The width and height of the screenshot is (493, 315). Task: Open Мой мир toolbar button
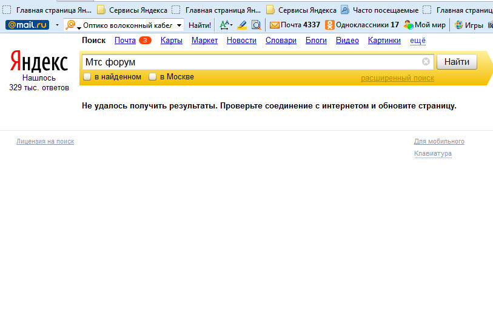point(424,25)
